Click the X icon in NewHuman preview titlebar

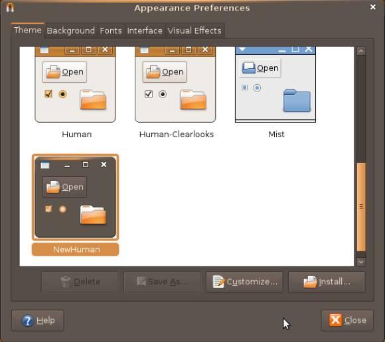104,164
